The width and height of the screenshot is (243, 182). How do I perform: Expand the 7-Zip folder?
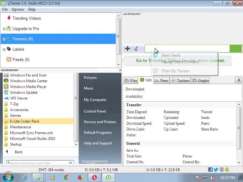tap(38, 104)
